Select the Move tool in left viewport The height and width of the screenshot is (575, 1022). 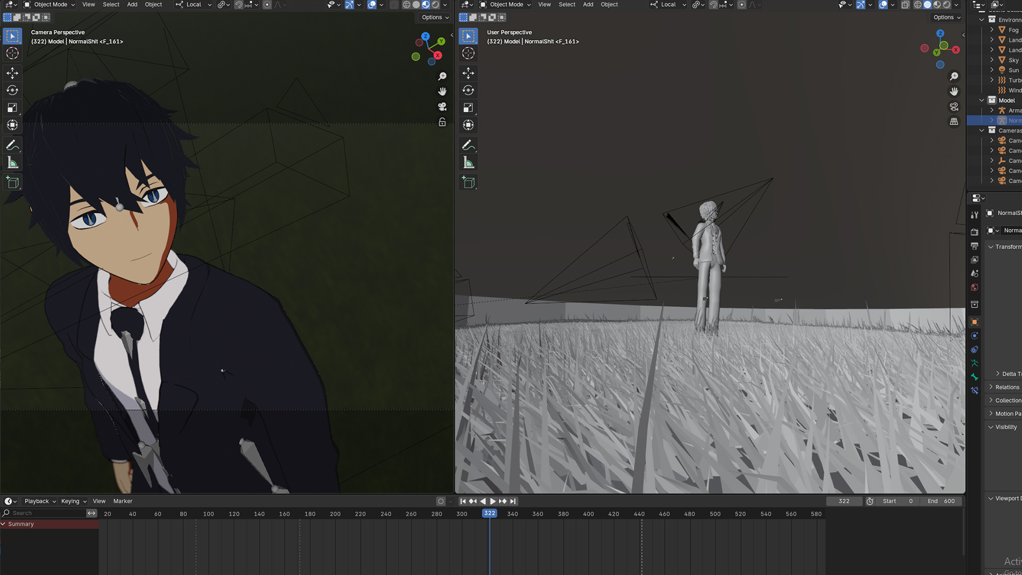tap(12, 73)
